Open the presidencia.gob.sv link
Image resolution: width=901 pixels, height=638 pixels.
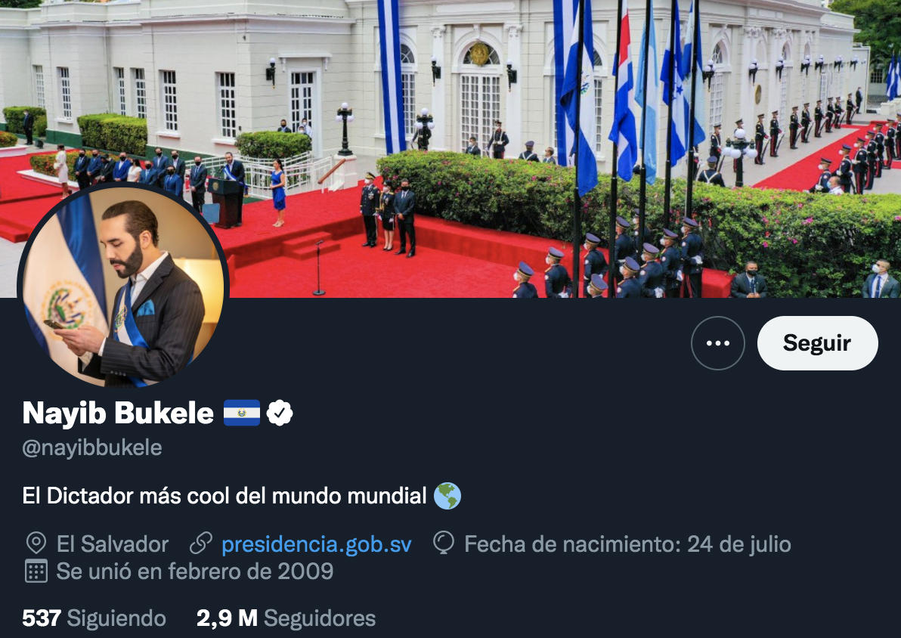[x=316, y=544]
